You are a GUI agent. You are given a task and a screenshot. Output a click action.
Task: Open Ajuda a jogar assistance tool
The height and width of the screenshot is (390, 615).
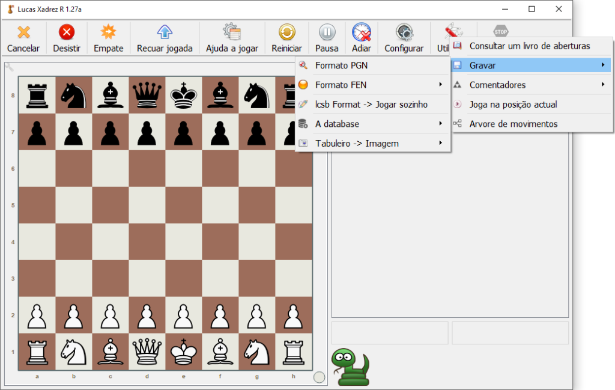tap(232, 31)
